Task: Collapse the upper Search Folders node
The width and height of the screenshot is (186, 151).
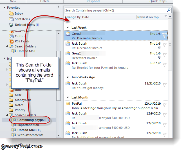Action: (7, 46)
